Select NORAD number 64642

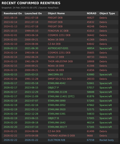(90, 44)
